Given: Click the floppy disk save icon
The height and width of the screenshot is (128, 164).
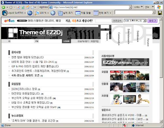Looking at the screenshot, I should 160,13.
